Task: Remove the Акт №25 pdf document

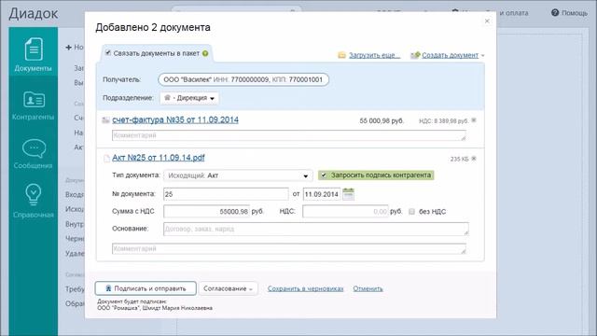Action: (x=474, y=159)
